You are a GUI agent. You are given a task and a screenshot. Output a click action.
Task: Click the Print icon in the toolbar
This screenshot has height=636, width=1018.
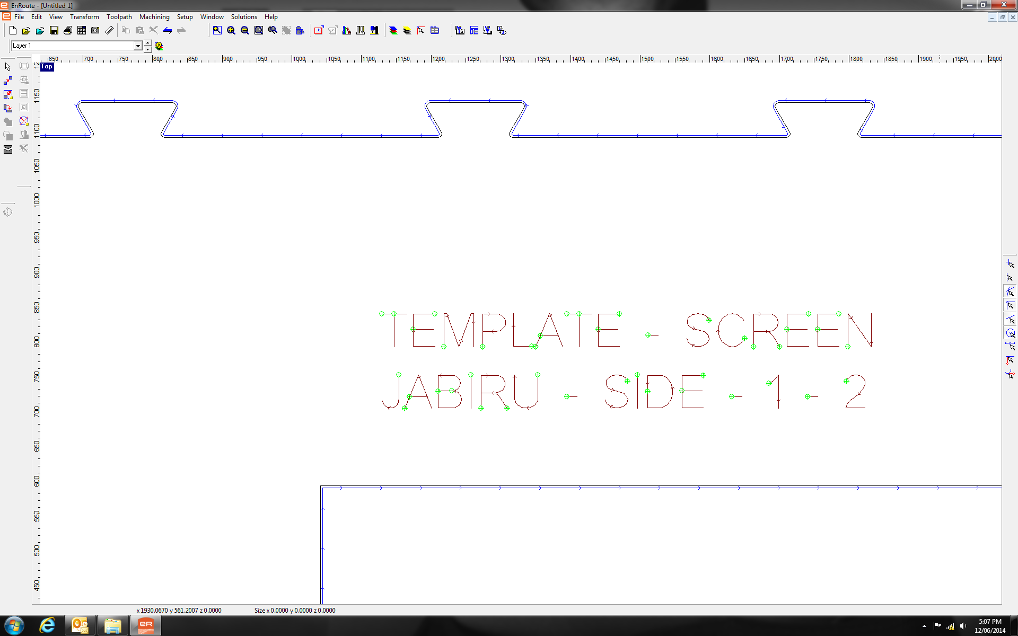68,31
